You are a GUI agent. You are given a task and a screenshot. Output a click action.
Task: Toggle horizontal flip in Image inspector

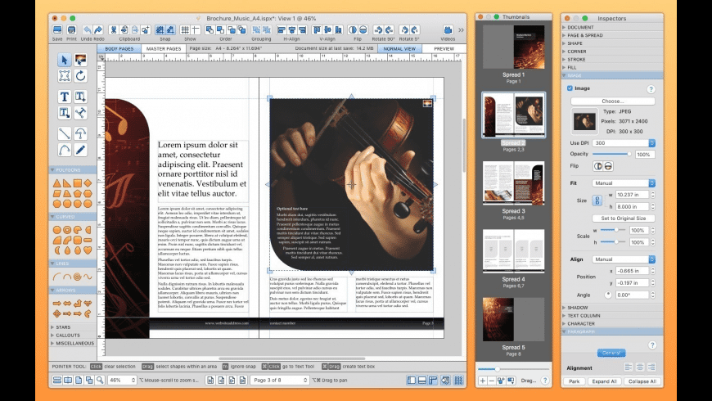[597, 166]
